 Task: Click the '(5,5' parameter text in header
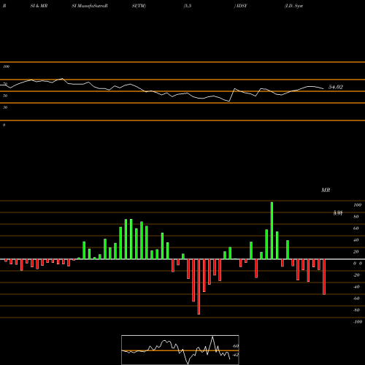(188, 6)
